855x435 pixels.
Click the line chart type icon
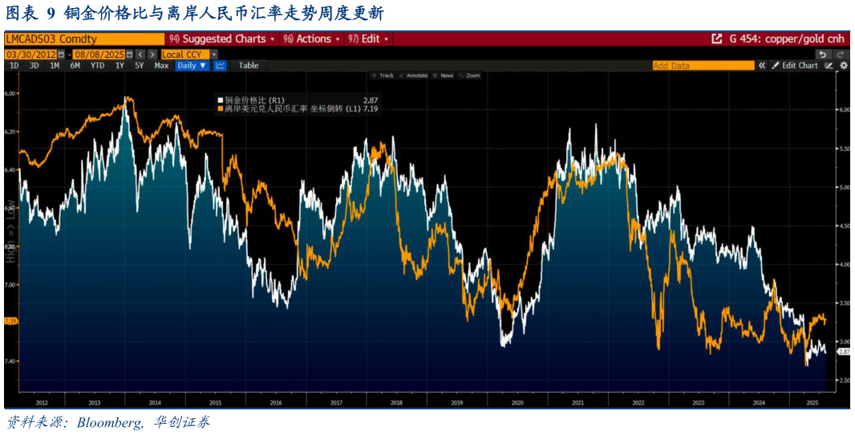coord(221,66)
